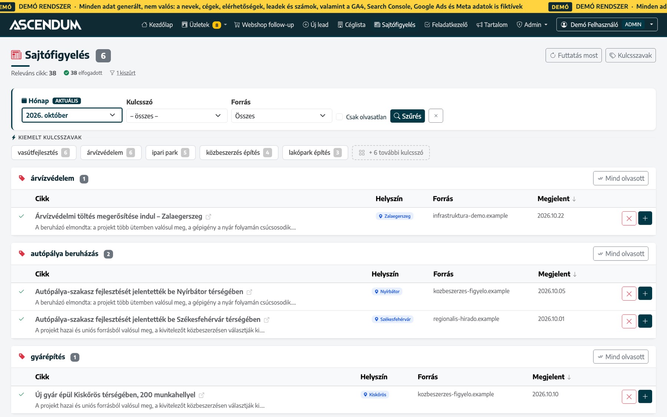Add the Zalaegerszeg article with plus button

click(x=645, y=218)
